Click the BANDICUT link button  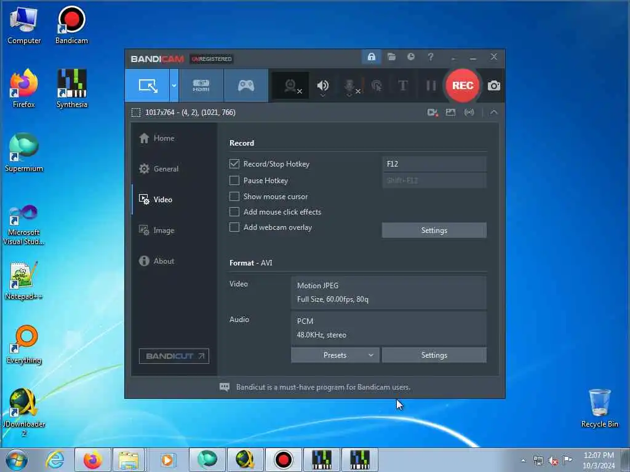coord(174,356)
